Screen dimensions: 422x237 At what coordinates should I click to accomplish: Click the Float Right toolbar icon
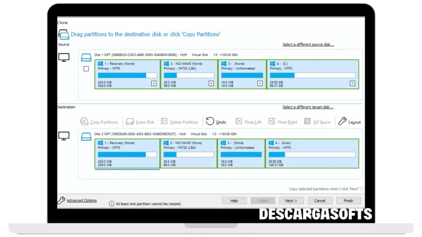272,121
